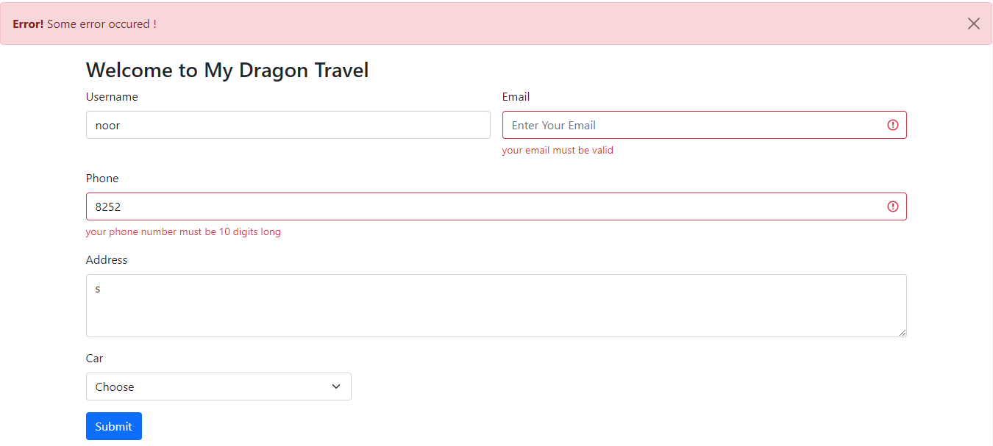The image size is (993, 446).
Task: Click the bold Error! text in the banner
Action: pyautogui.click(x=27, y=23)
